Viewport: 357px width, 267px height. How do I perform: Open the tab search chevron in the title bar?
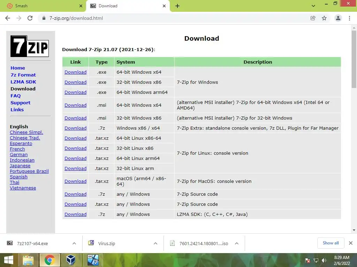point(313,6)
